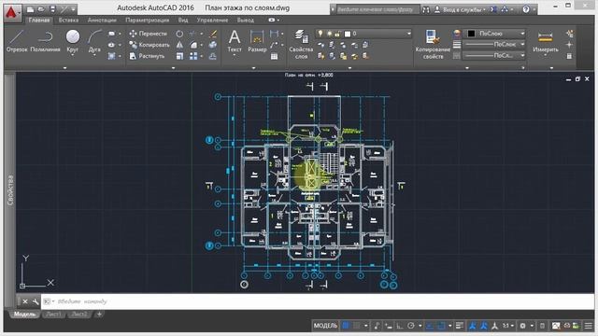Expand the Текст options arrow
Image resolution: width=598 pixels, height=336 pixels.
tap(235, 56)
